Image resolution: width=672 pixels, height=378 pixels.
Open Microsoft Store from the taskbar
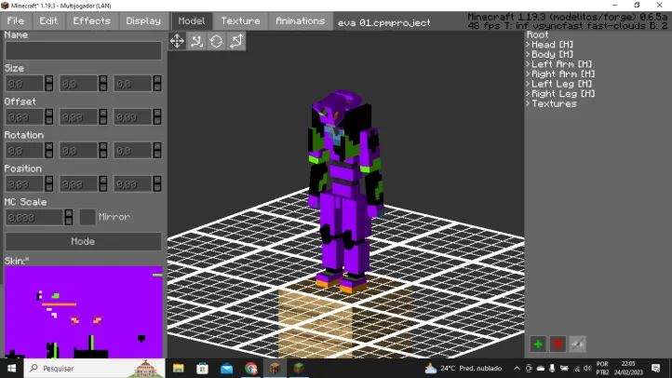(x=202, y=368)
